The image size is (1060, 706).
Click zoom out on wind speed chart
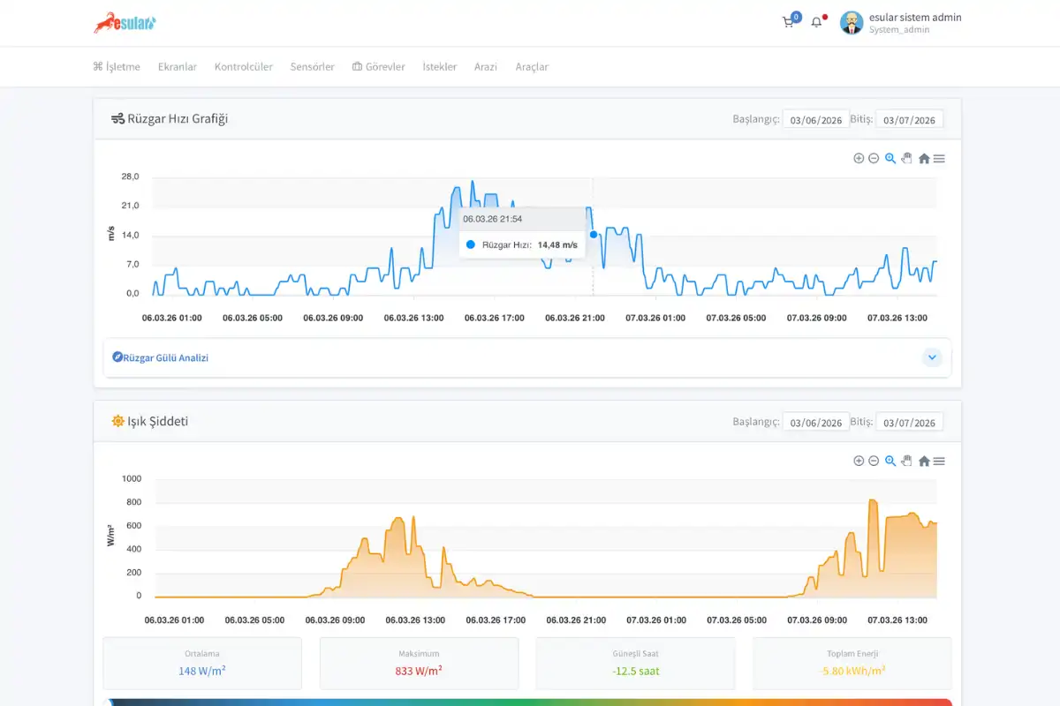click(x=874, y=158)
